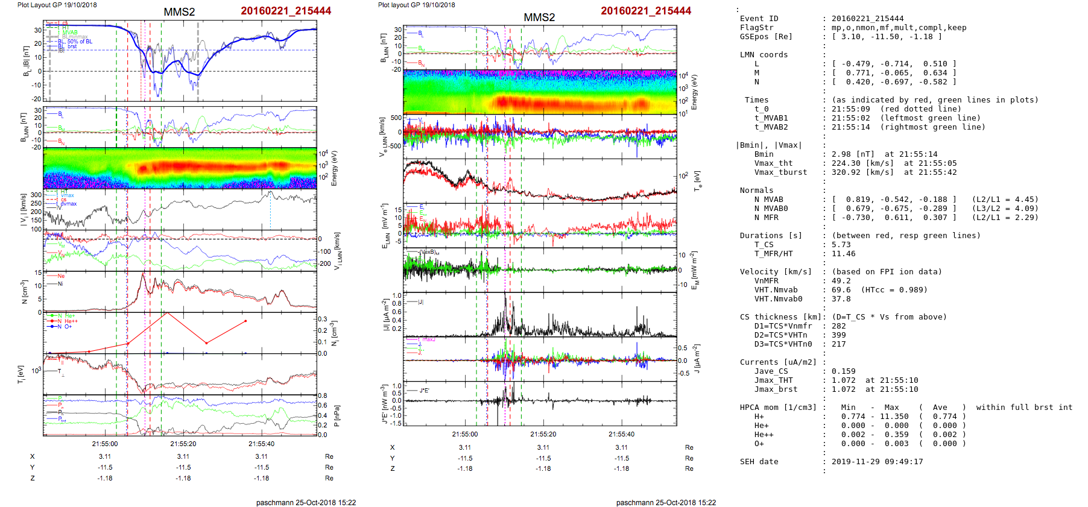The image size is (1088, 507).
Task: Click the t_0 label under Times
Action: (x=762, y=109)
